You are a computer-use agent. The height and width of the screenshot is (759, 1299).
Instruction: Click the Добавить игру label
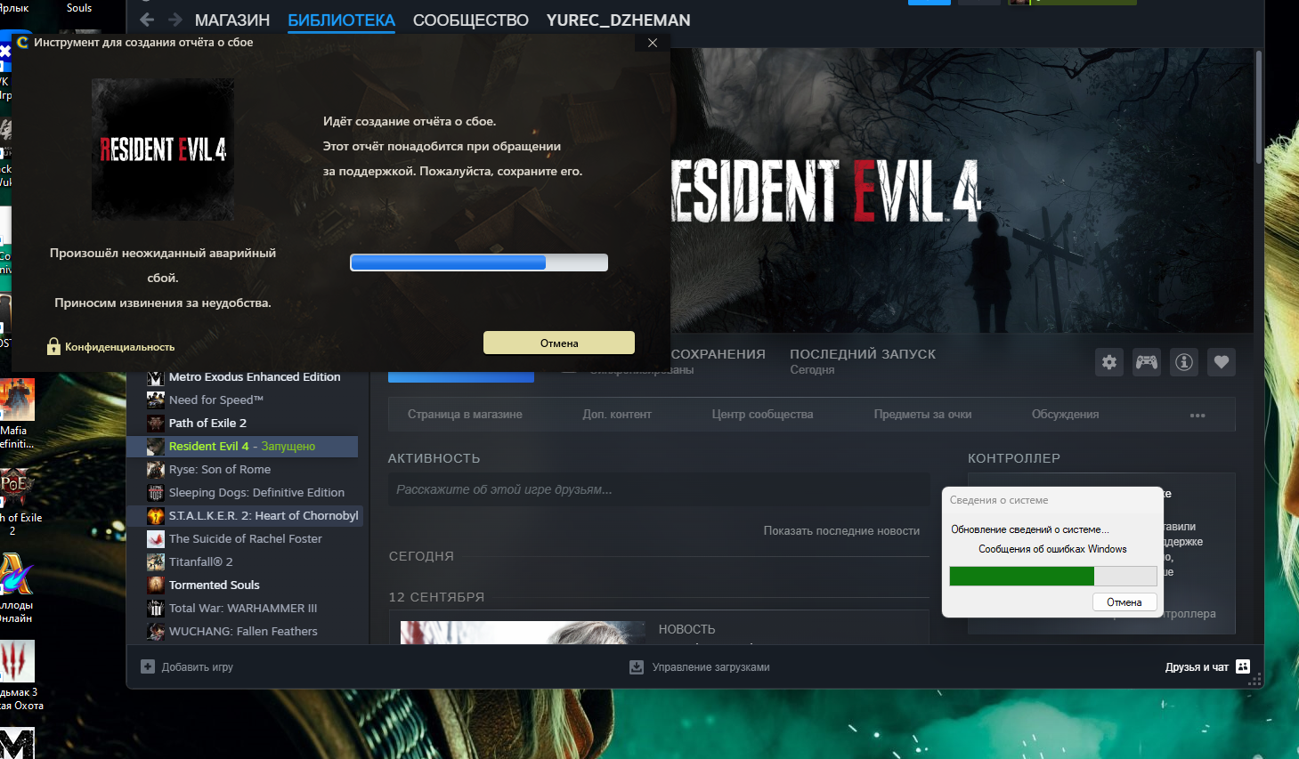(x=198, y=667)
